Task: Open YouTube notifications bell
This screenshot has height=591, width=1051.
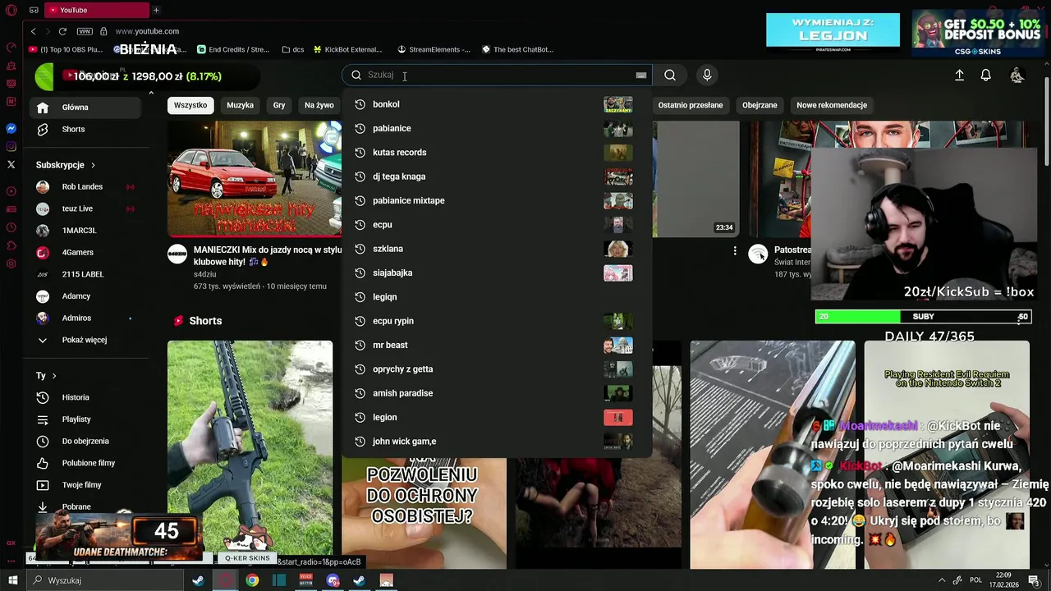Action: pyautogui.click(x=985, y=75)
